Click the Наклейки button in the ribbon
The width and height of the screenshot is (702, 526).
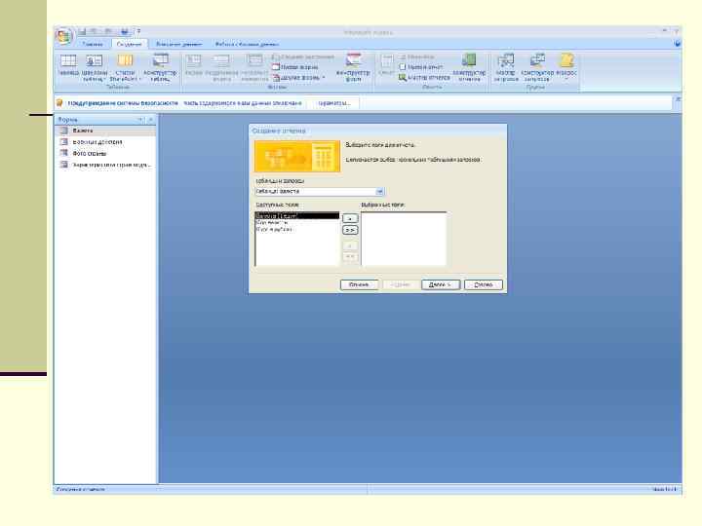pyautogui.click(x=416, y=57)
